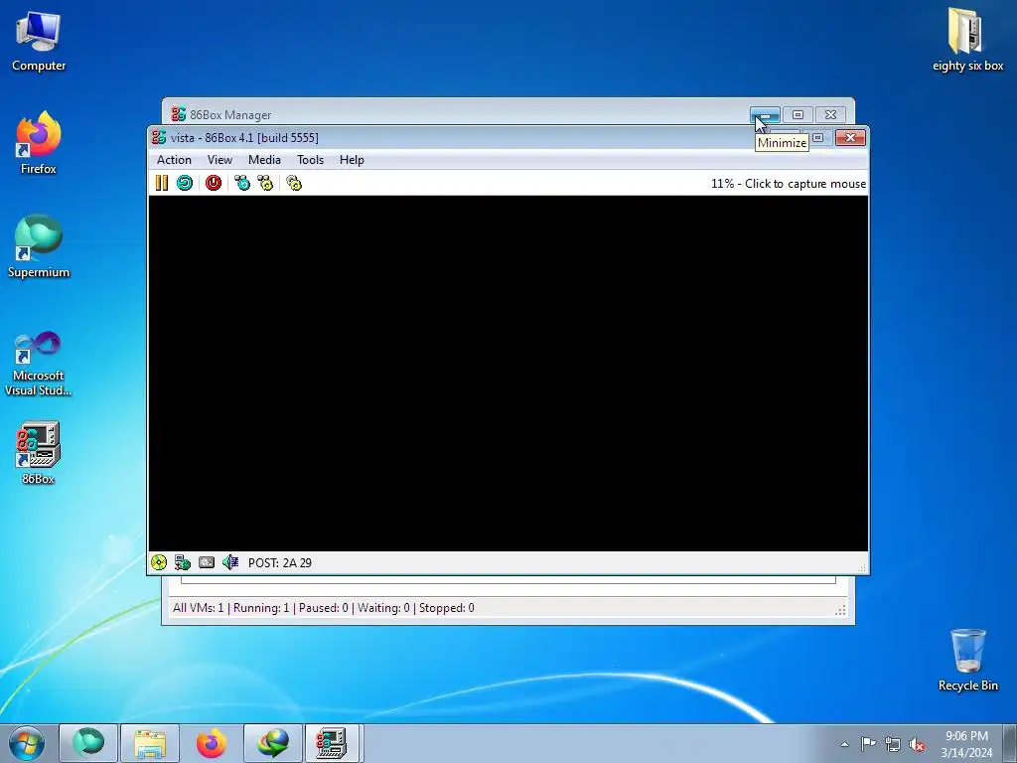Image resolution: width=1017 pixels, height=763 pixels.
Task: Select the Firefox desktop shortcut
Action: click(39, 143)
